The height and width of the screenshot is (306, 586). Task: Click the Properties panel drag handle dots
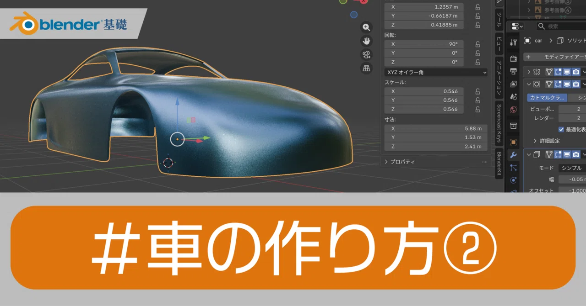485,162
